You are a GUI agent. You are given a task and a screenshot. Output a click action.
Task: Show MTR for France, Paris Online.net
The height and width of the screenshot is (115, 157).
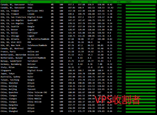point(119,52)
